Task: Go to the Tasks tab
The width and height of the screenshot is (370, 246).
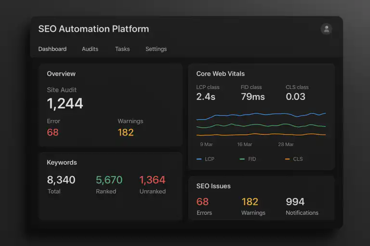Action: tap(122, 49)
